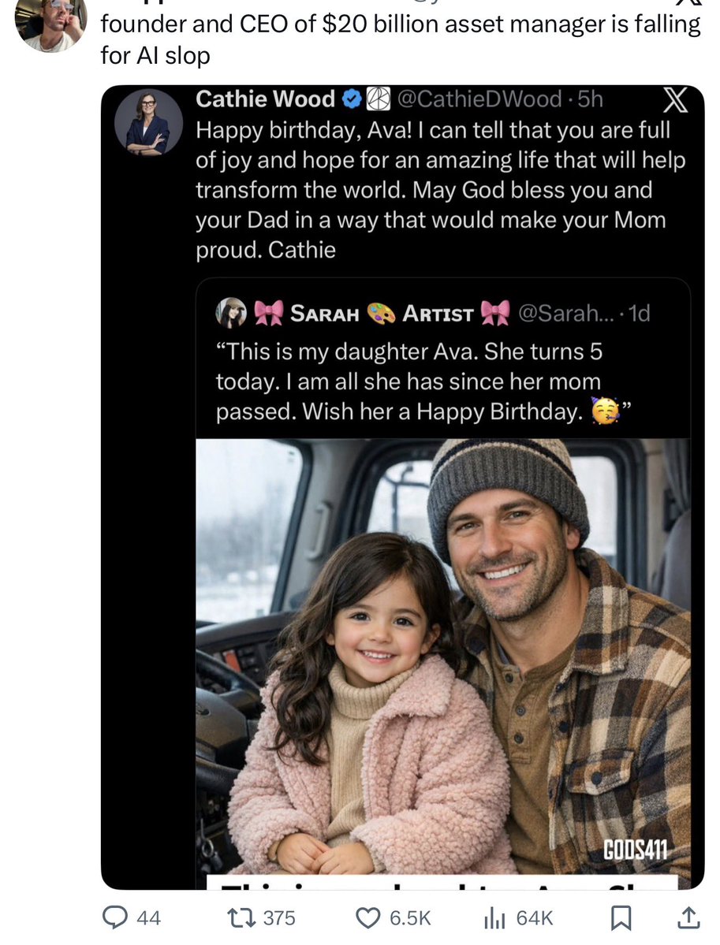Click the @CathieDWood handle
Viewport: 720px width, 945px height.
(478, 99)
